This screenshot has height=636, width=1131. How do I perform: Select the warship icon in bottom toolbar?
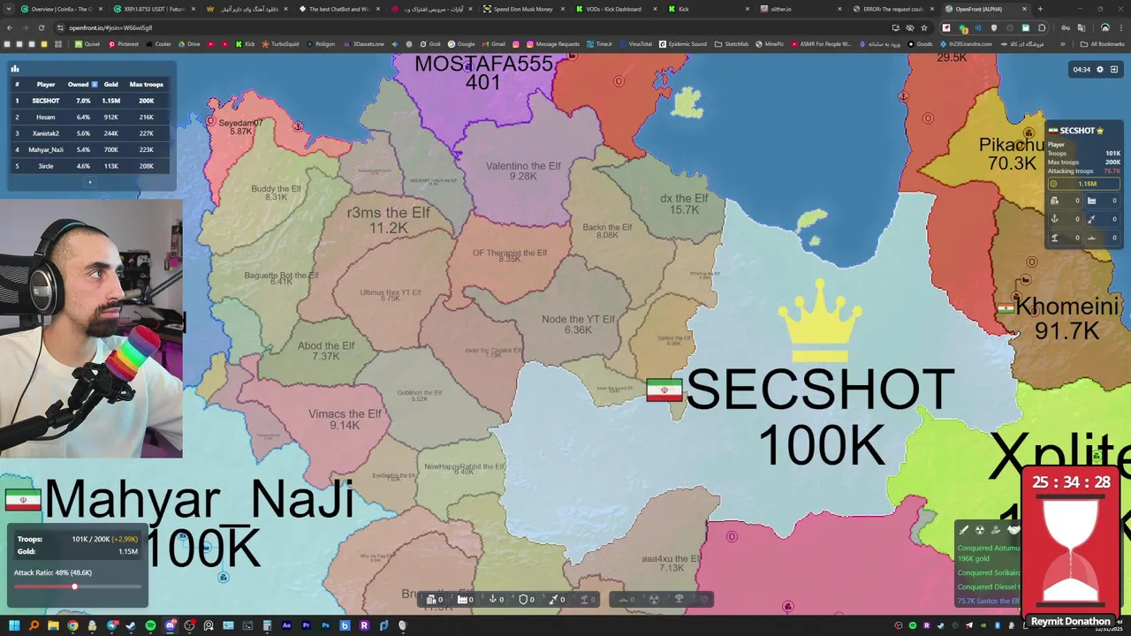coord(624,600)
